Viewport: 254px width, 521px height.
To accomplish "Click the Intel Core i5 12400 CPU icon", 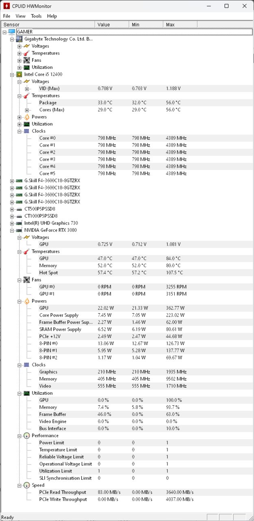I will coord(19,74).
